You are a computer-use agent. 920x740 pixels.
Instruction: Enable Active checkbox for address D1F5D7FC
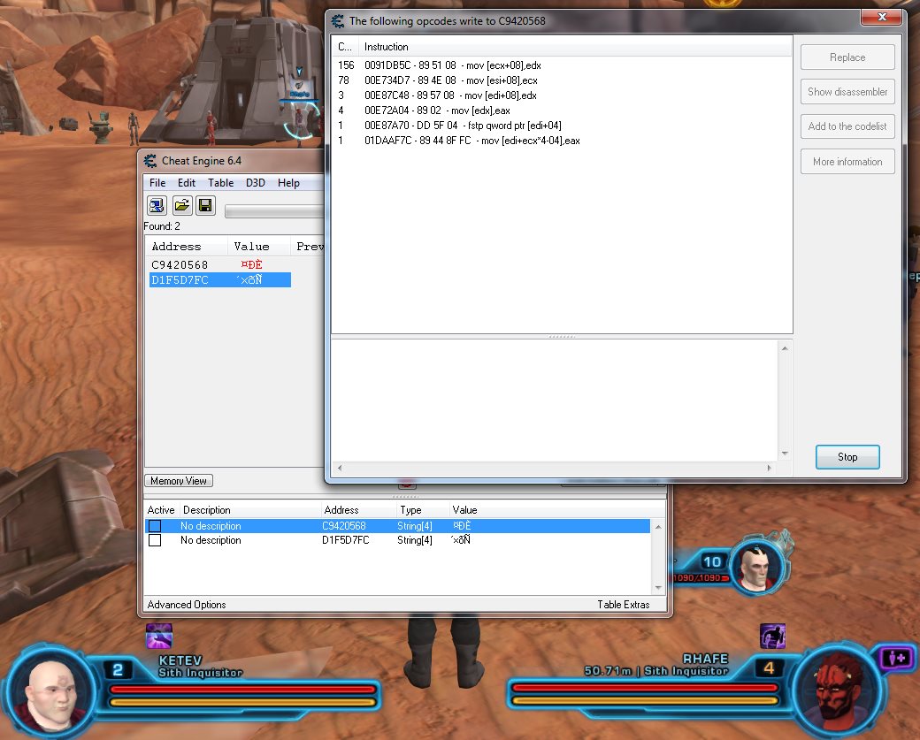pyautogui.click(x=155, y=540)
